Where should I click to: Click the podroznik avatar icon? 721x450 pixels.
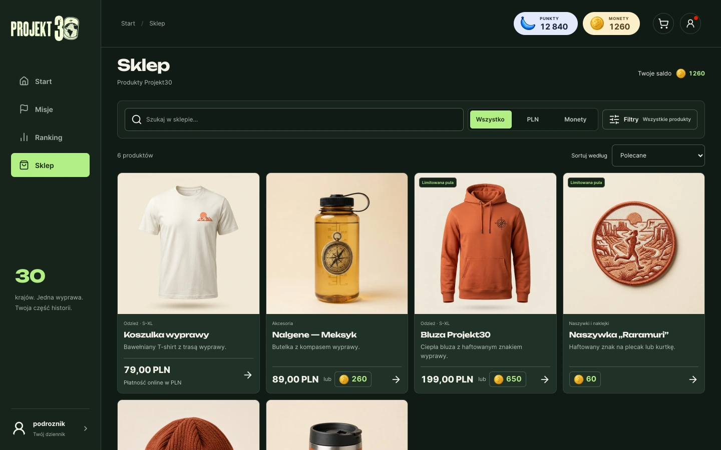(19, 428)
